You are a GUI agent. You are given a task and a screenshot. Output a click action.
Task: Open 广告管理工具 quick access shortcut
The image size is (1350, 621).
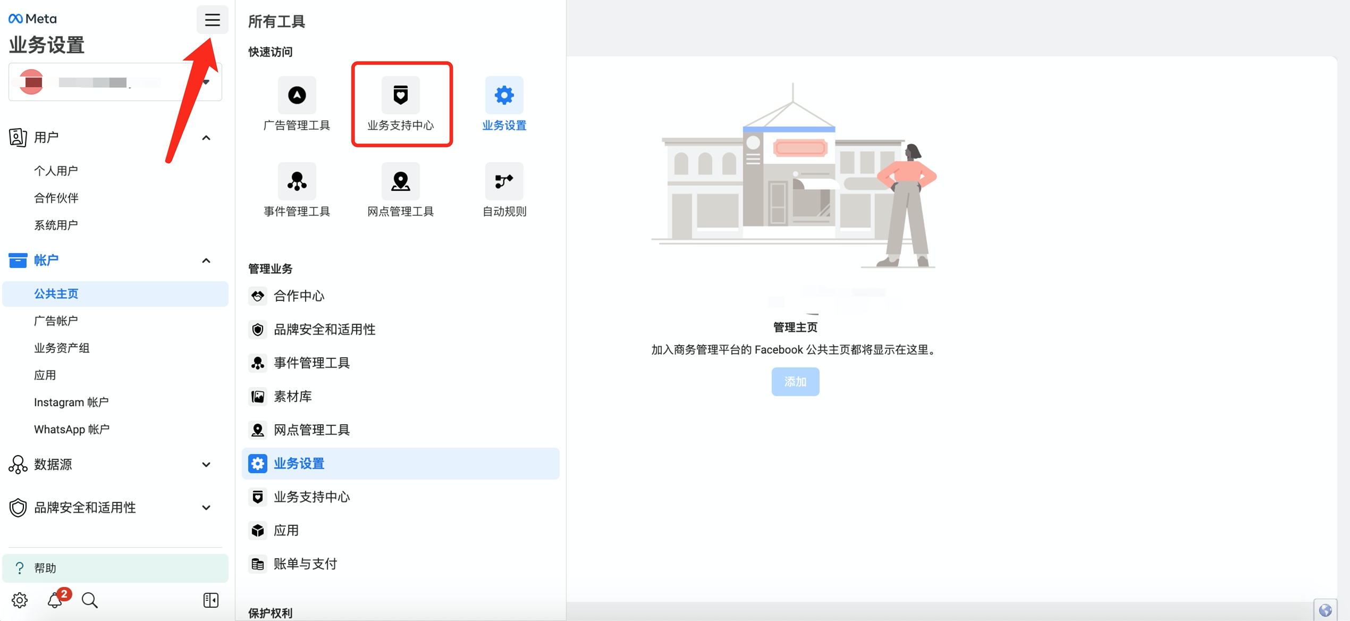click(x=297, y=104)
